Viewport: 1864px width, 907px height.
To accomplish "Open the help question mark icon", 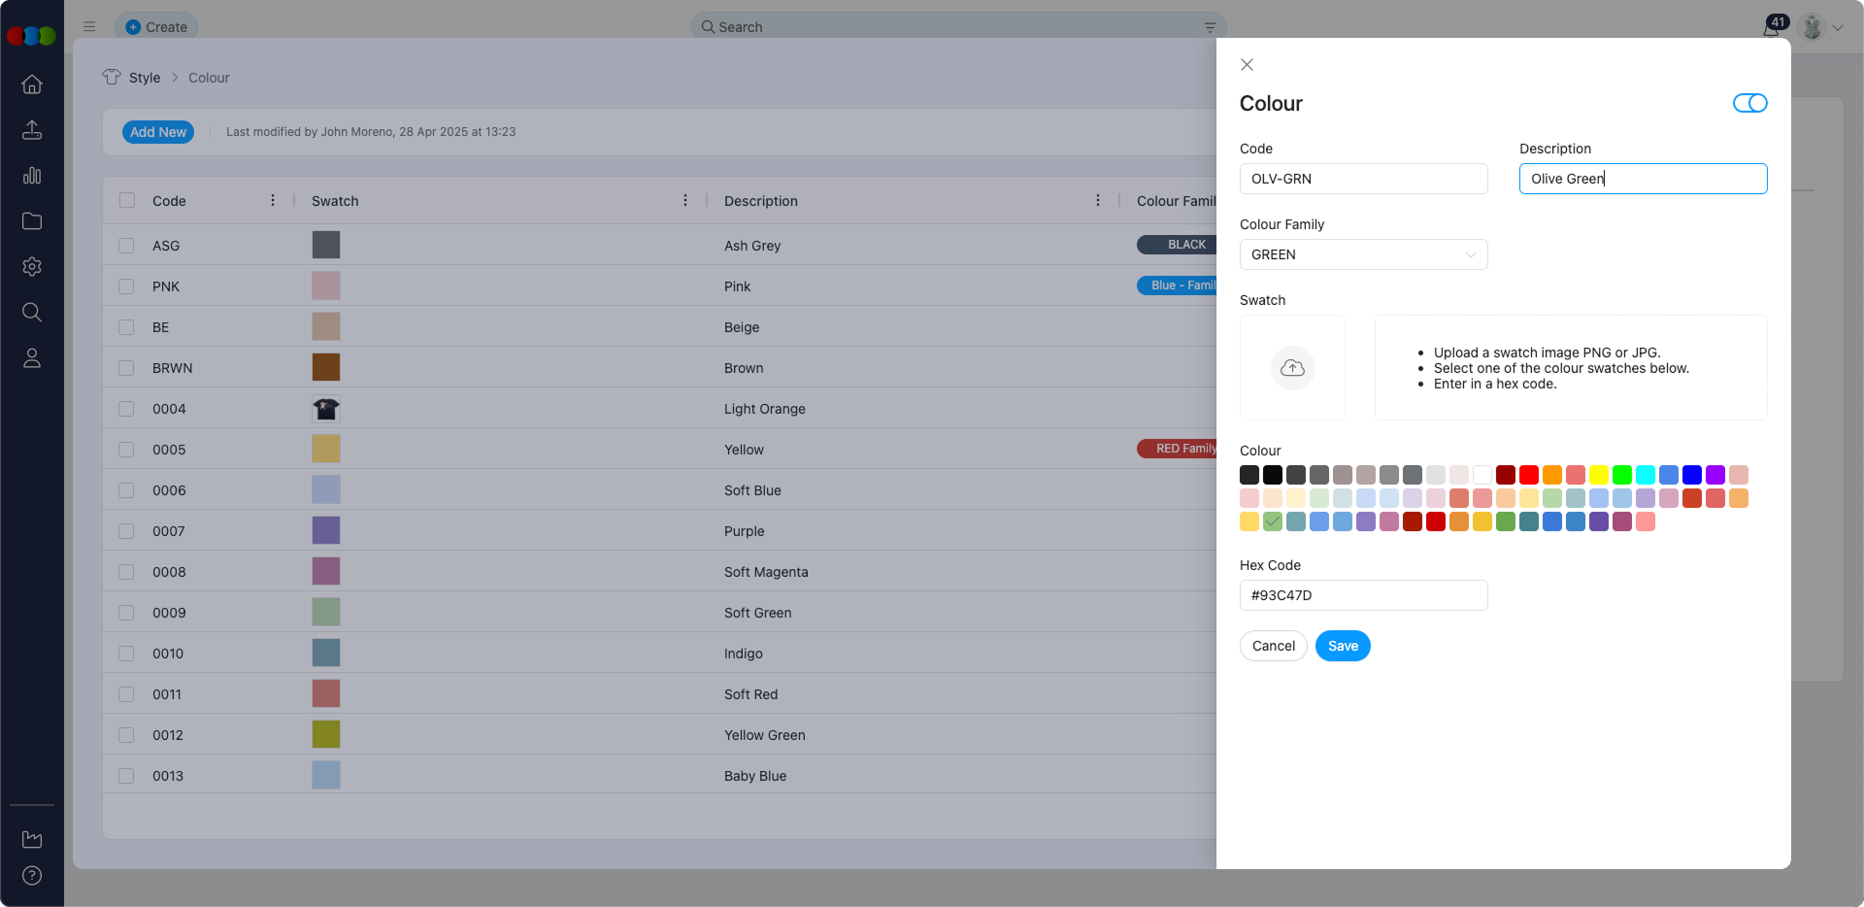I will point(32,876).
